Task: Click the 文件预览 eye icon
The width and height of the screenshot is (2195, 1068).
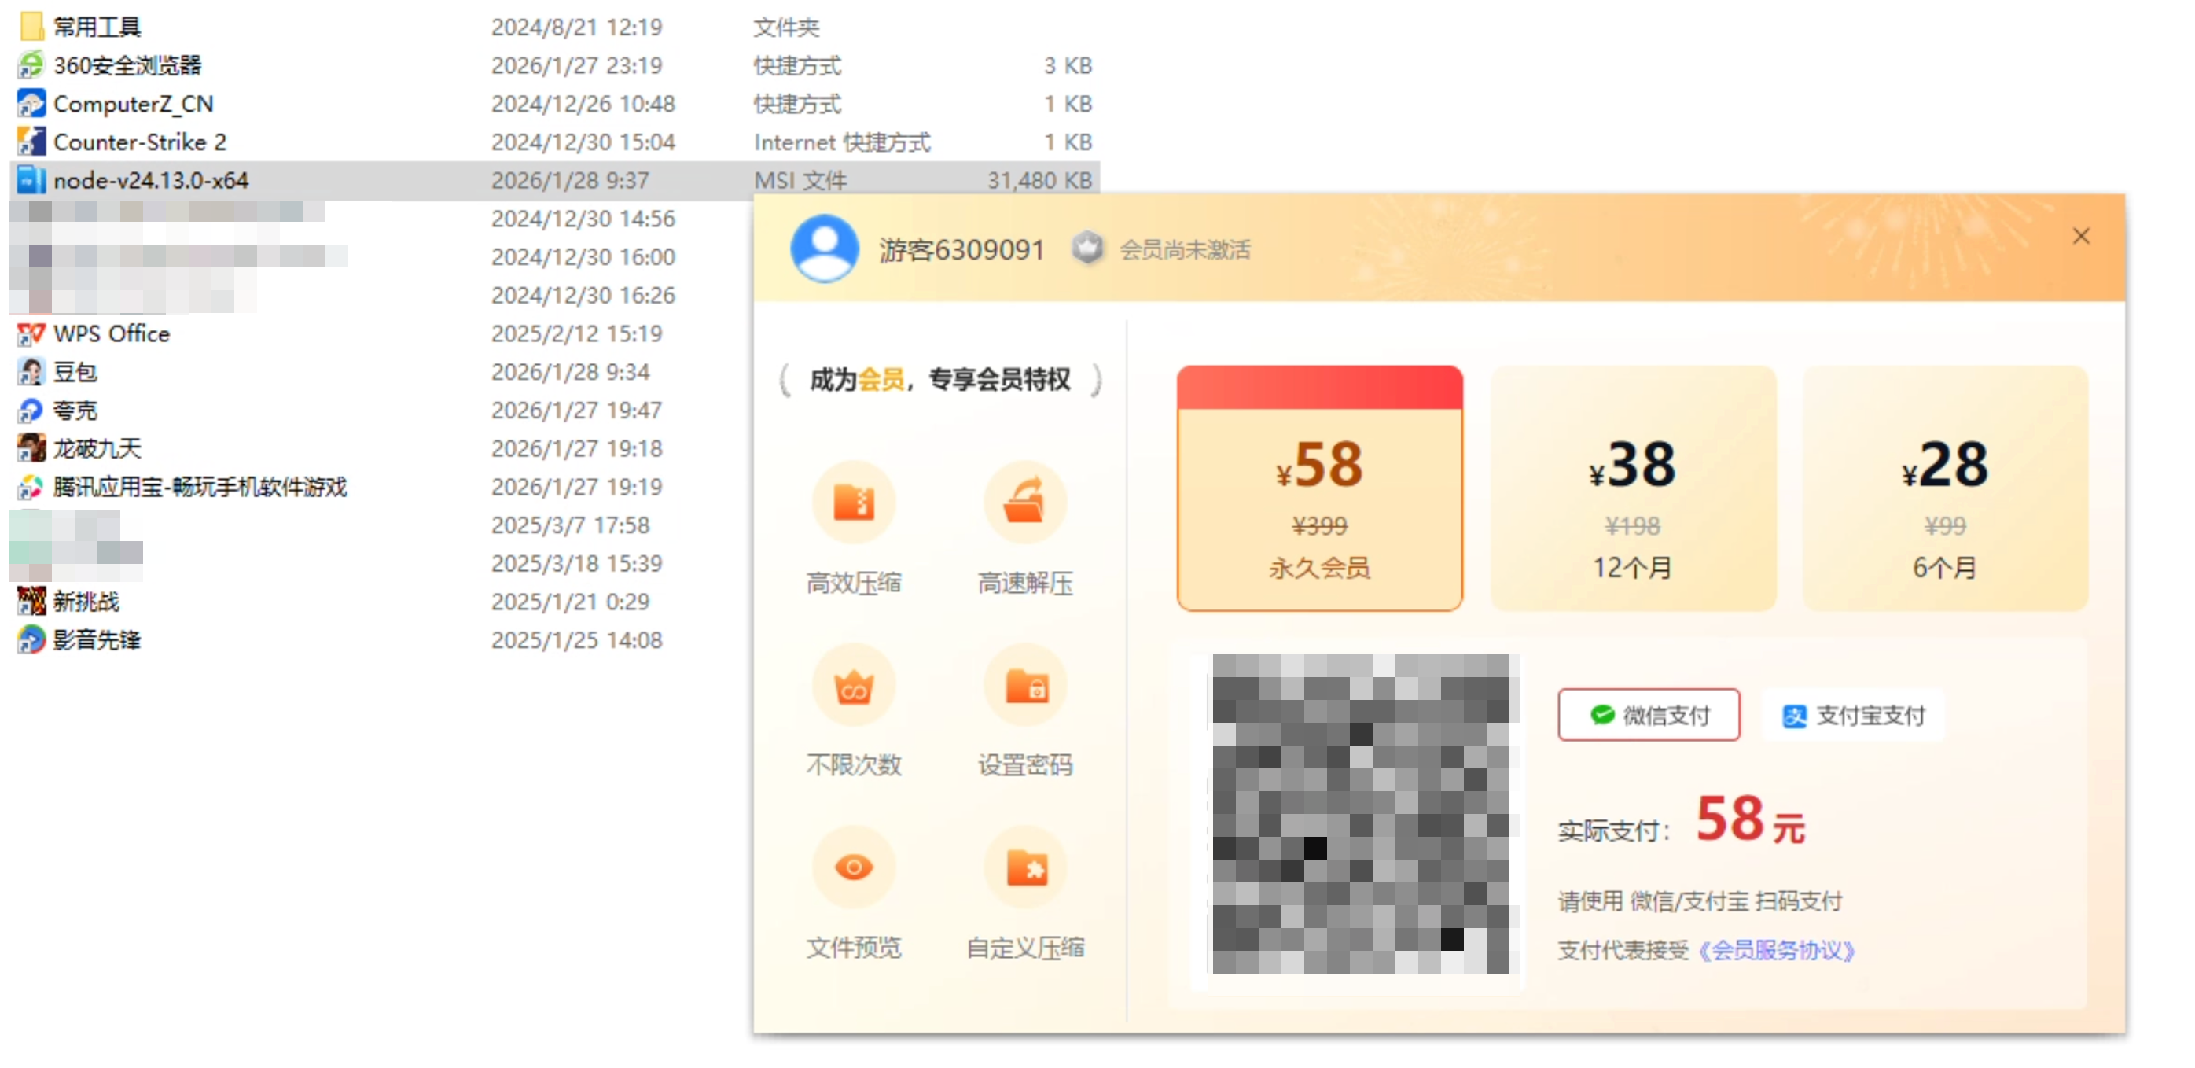Action: (853, 867)
